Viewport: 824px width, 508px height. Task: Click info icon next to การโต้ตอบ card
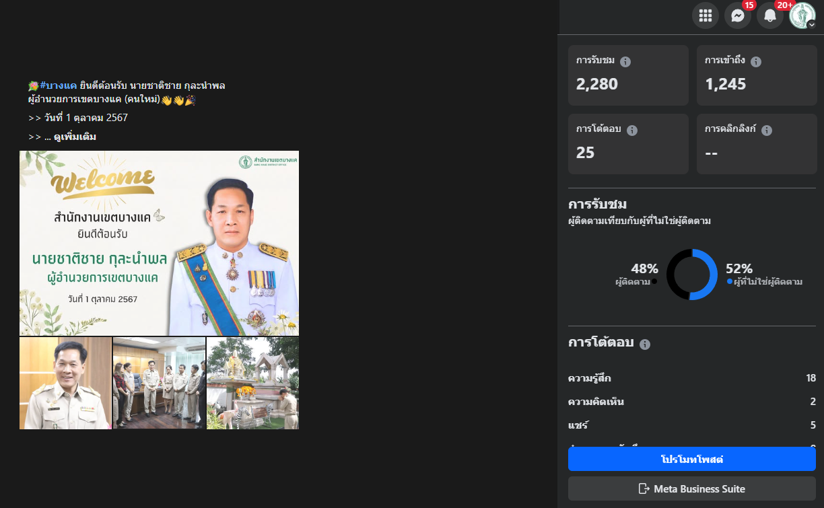pos(632,131)
